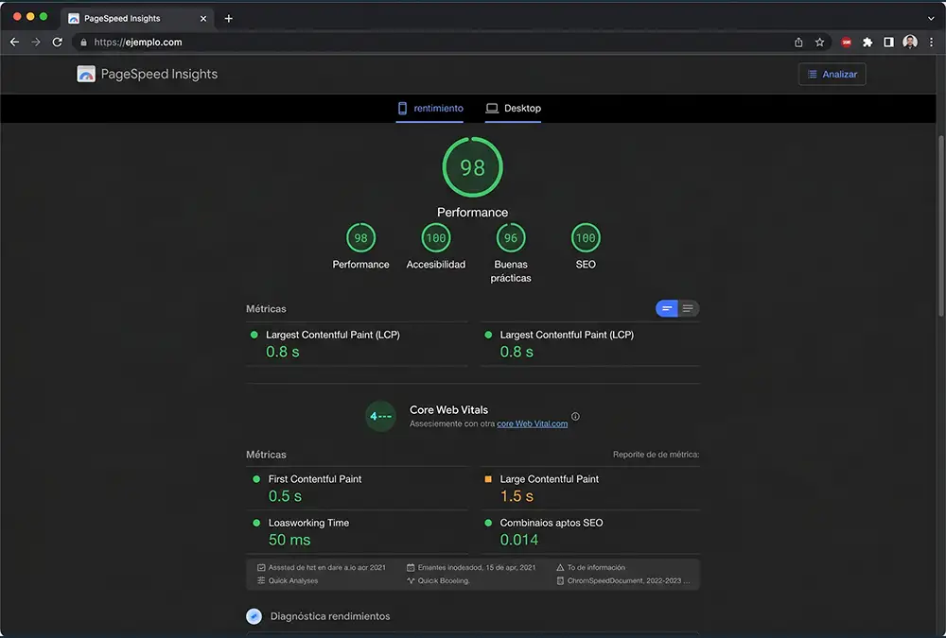
Task: Click the Quick Booeling footer entry
Action: (x=438, y=580)
